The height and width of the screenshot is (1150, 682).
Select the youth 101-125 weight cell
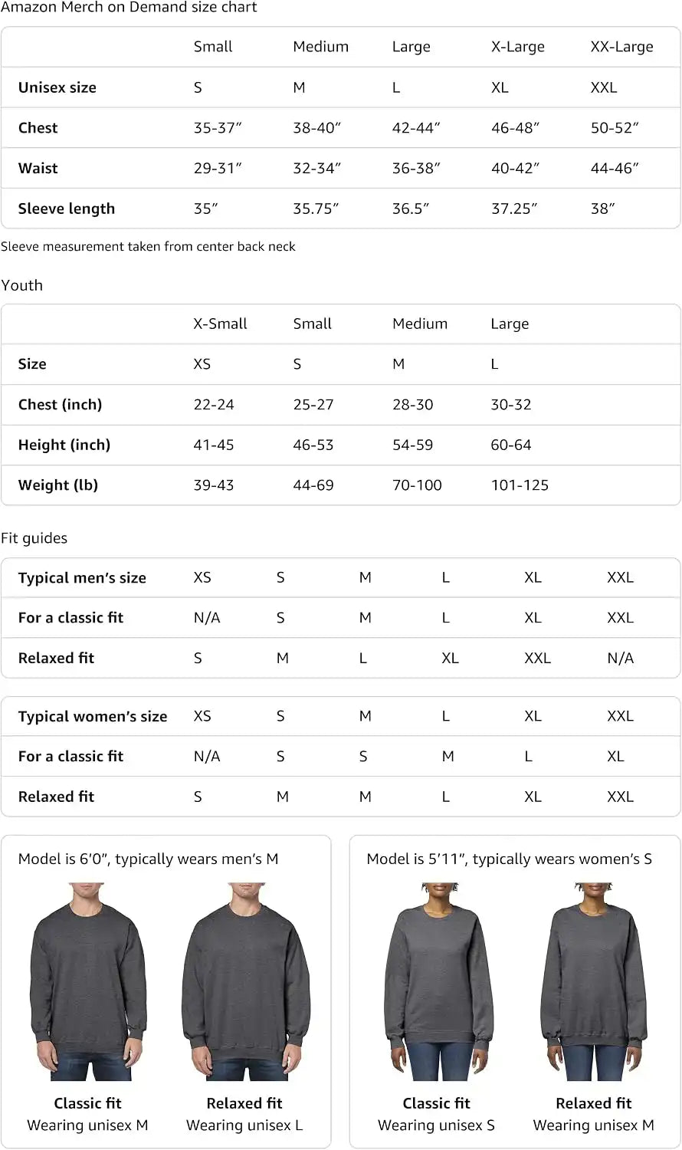pyautogui.click(x=520, y=485)
